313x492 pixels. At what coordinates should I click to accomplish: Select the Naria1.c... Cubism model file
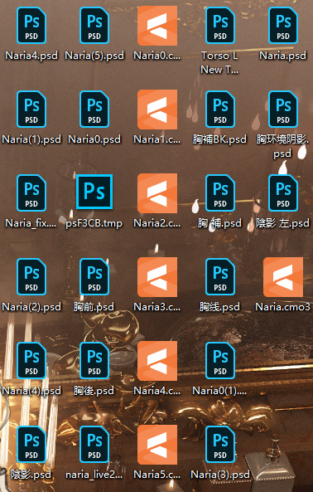[x=157, y=110]
